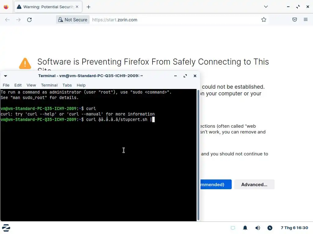313x234 pixels.
Task: Bookmark this page with the star icon
Action: coord(264,20)
